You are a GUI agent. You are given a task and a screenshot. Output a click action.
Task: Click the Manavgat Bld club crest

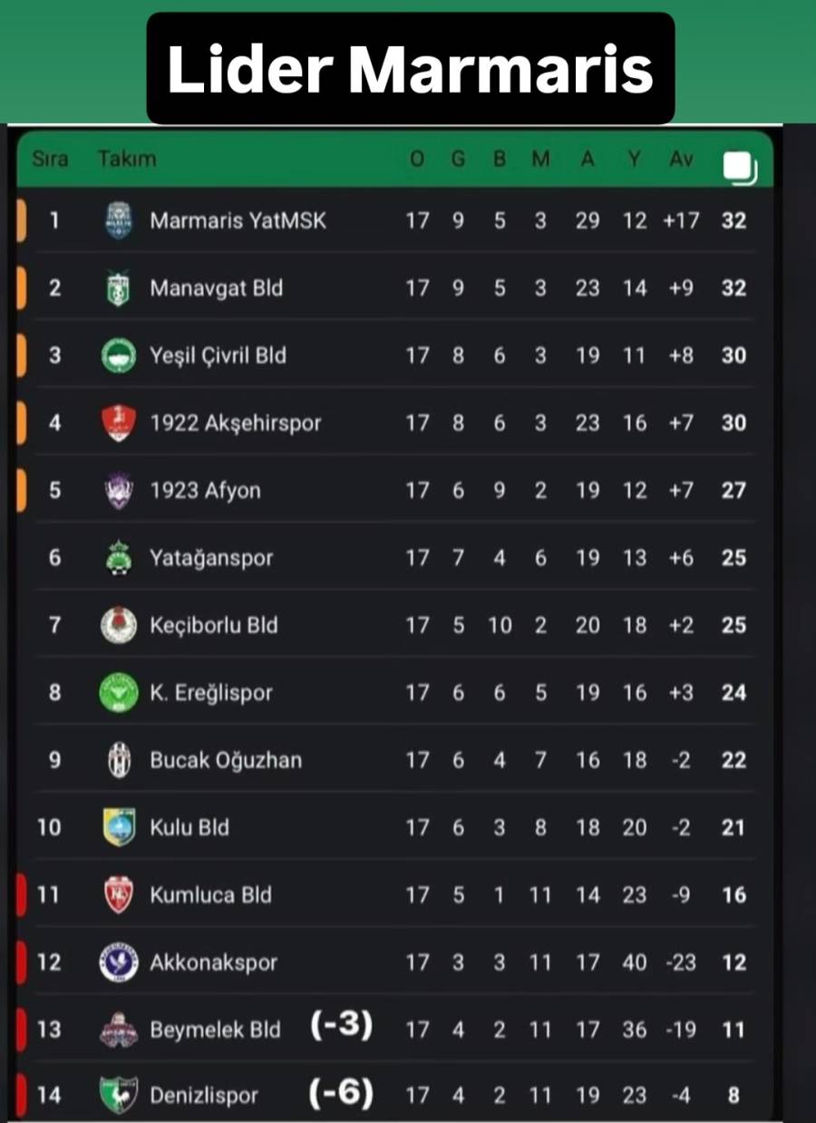click(x=119, y=288)
